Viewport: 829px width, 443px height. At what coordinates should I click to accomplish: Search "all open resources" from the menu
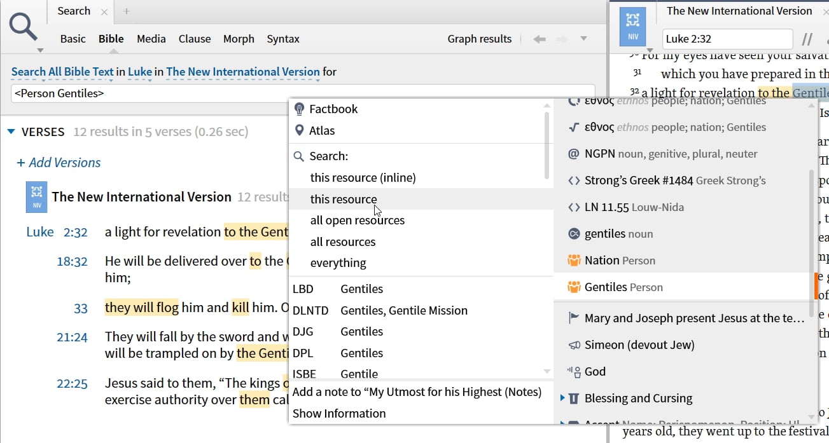tap(357, 221)
